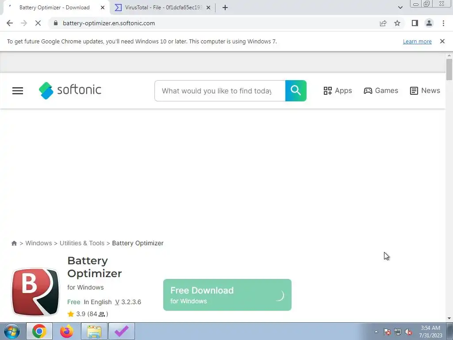Close the VirusTotal tab

[208, 8]
